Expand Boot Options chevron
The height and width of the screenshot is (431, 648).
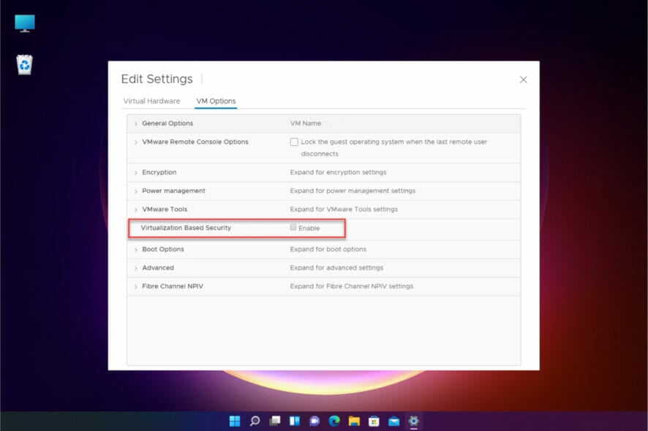point(135,250)
